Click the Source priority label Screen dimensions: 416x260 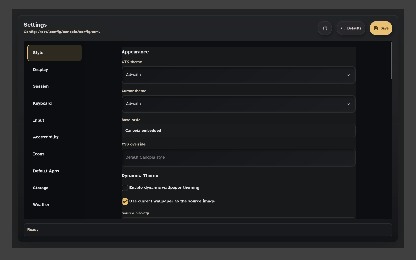click(x=135, y=213)
